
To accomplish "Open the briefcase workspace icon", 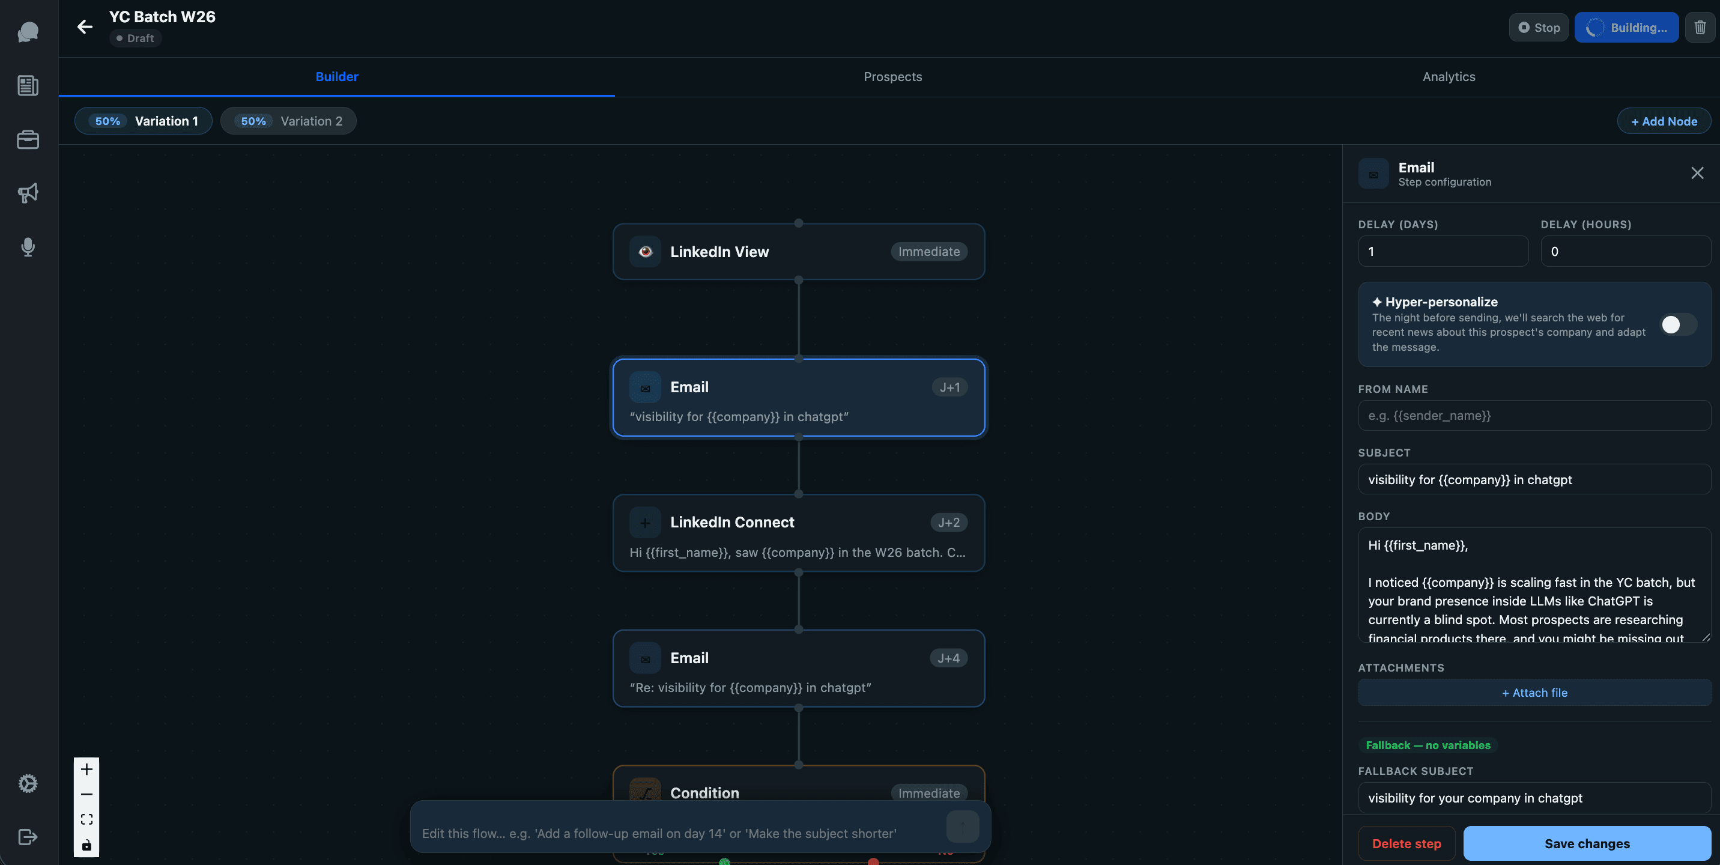I will coord(28,139).
